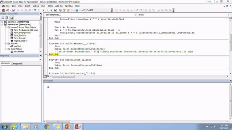
Task: Collapse Microsoft Access Class Objects folder
Action: [6, 27]
